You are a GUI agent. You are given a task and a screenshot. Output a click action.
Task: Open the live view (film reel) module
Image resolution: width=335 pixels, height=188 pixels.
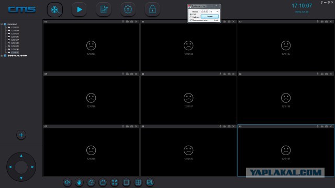pos(55,9)
